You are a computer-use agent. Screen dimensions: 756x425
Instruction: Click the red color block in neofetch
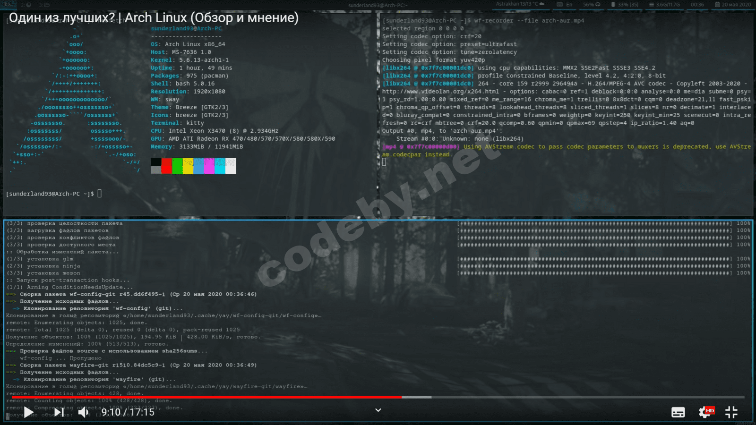[x=166, y=166]
